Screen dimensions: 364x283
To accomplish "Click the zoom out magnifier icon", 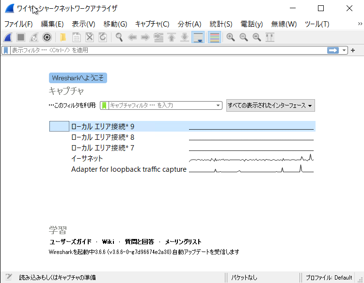I will pyautogui.click(x=244, y=37).
